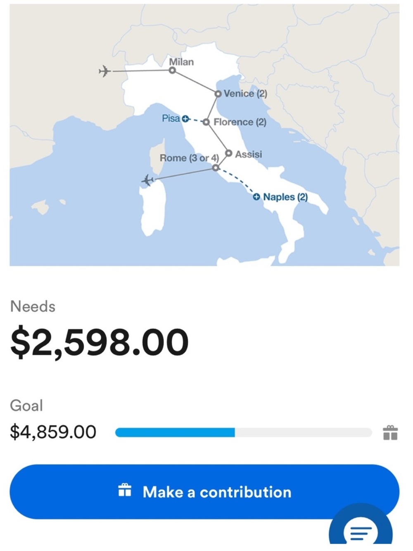Click the Naples plus extension marker
This screenshot has height=551, width=413.
[x=256, y=197]
